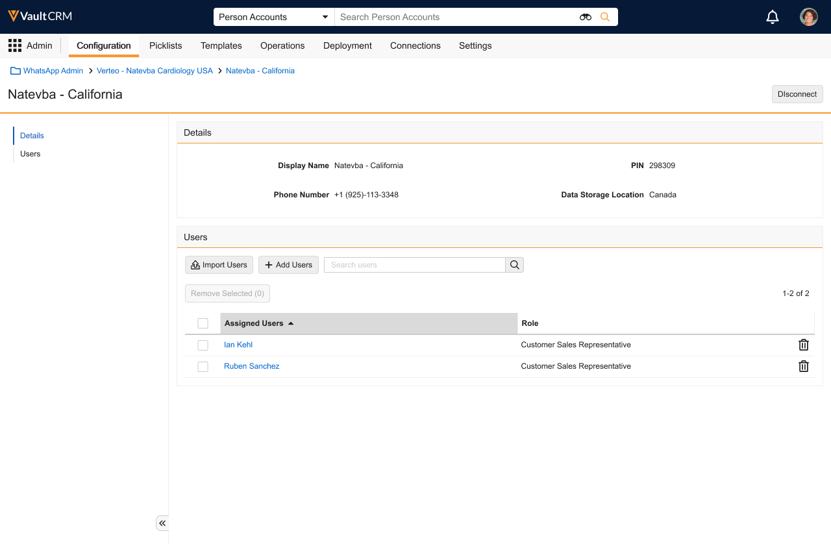Click the binoculars advanced search icon
Screen dimensions: 831x544
pyautogui.click(x=586, y=17)
